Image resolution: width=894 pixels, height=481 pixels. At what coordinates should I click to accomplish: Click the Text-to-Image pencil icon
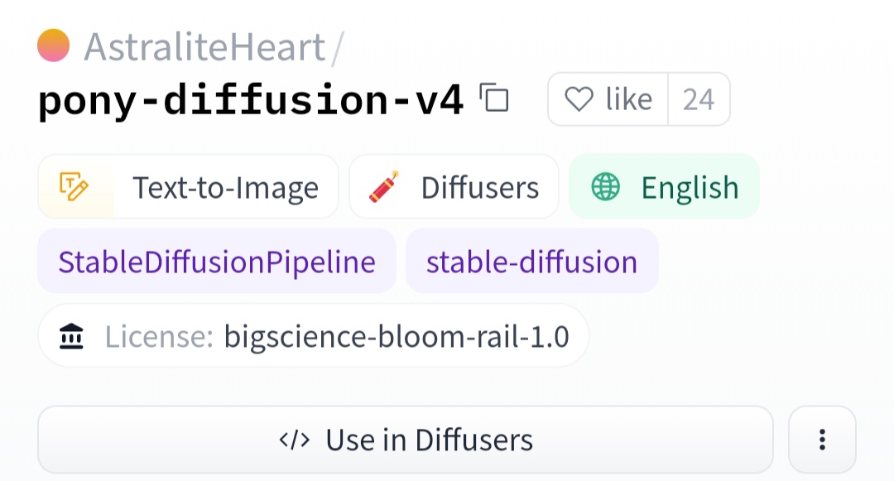74,187
